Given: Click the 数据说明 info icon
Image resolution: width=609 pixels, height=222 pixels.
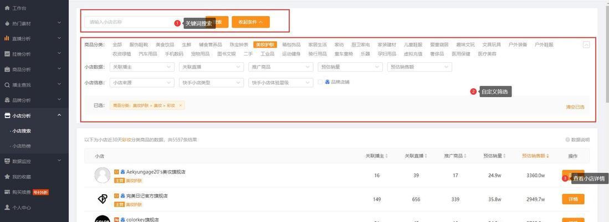Looking at the screenshot, I should coord(568,139).
